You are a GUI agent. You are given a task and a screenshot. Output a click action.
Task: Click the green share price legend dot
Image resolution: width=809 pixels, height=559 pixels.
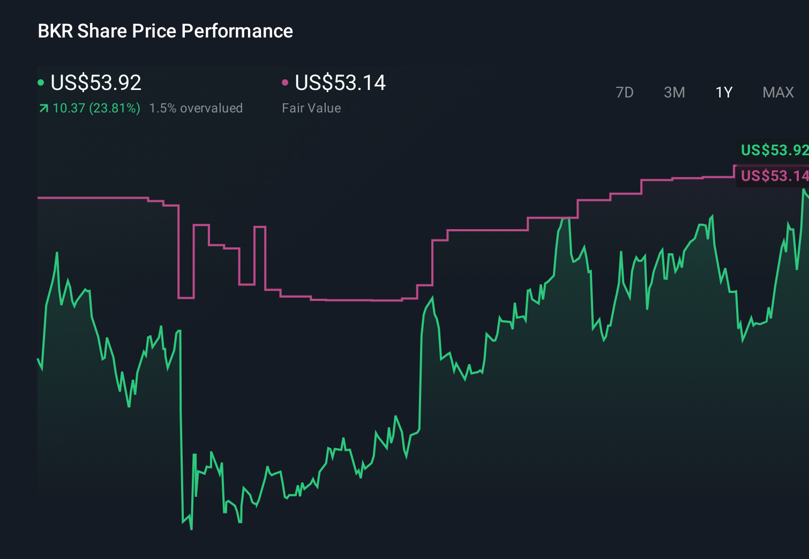tap(41, 82)
